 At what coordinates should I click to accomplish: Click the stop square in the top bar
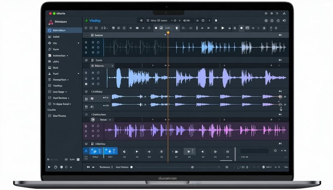[216, 20]
